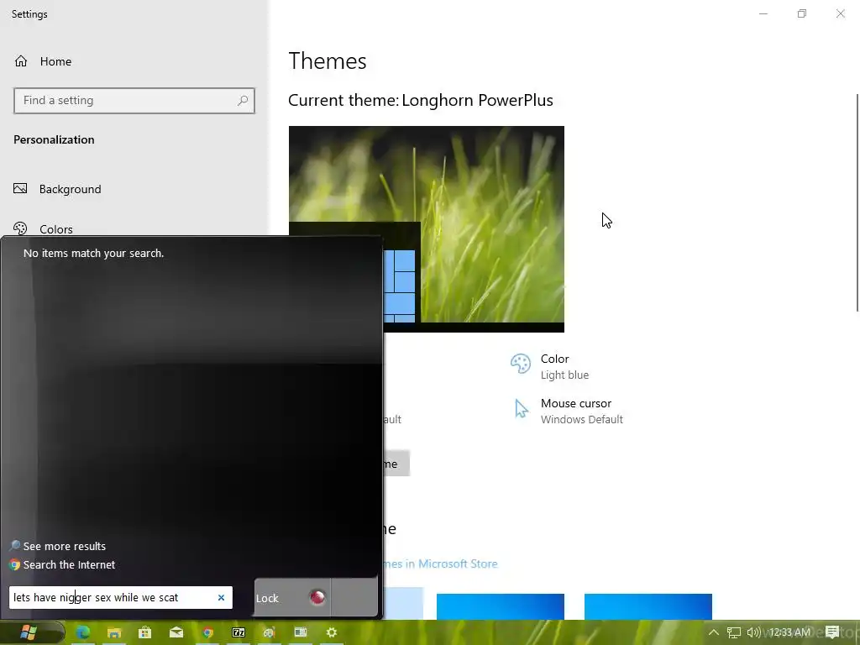Open 7-Zip from the taskbar
The image size is (860, 645).
coord(239,632)
